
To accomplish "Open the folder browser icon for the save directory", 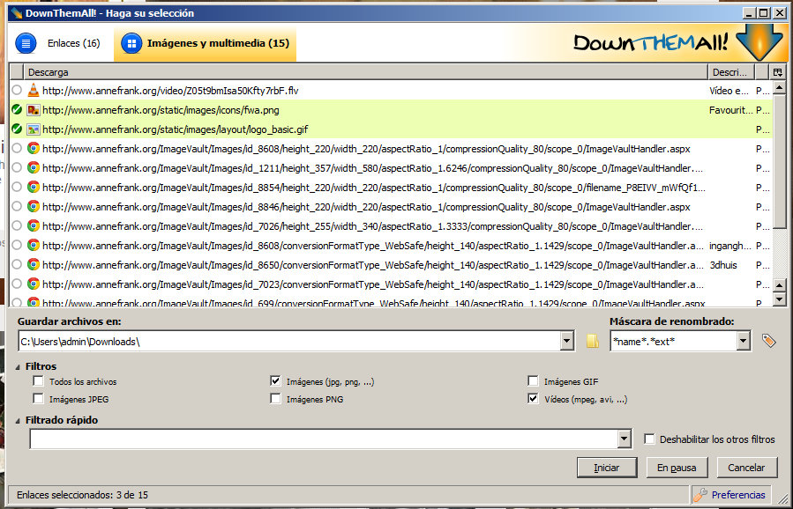I will 592,342.
